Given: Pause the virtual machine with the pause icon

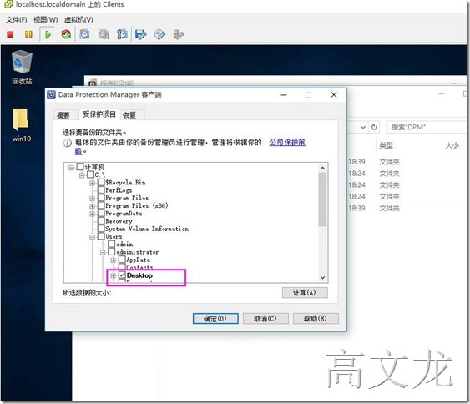Looking at the screenshot, I should coord(28,34).
